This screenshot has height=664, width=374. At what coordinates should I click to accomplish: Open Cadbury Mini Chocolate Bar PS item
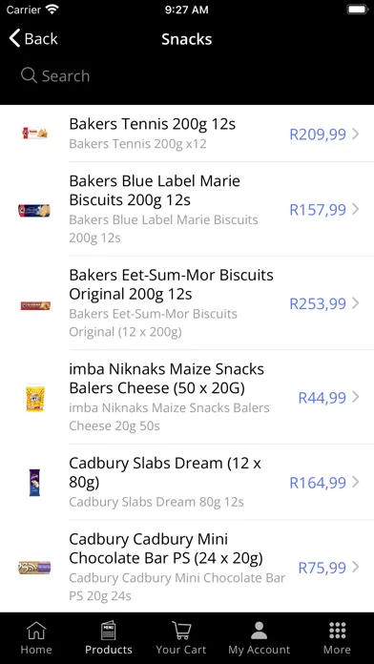pos(187,567)
